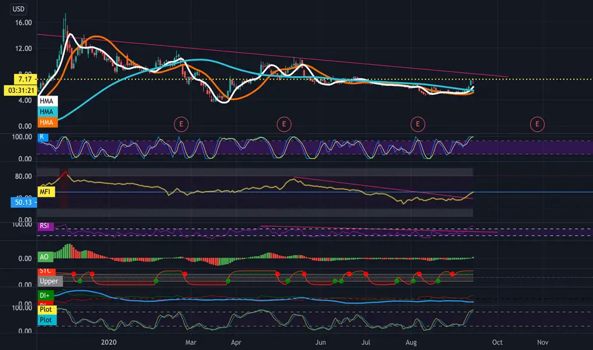Click the green DI+ indicator label
The image size is (593, 350).
(45, 295)
